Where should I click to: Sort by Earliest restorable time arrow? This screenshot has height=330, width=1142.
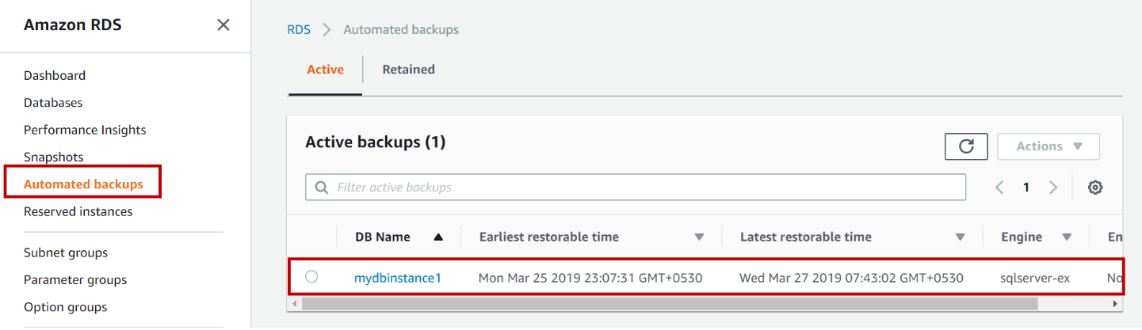[x=699, y=237]
